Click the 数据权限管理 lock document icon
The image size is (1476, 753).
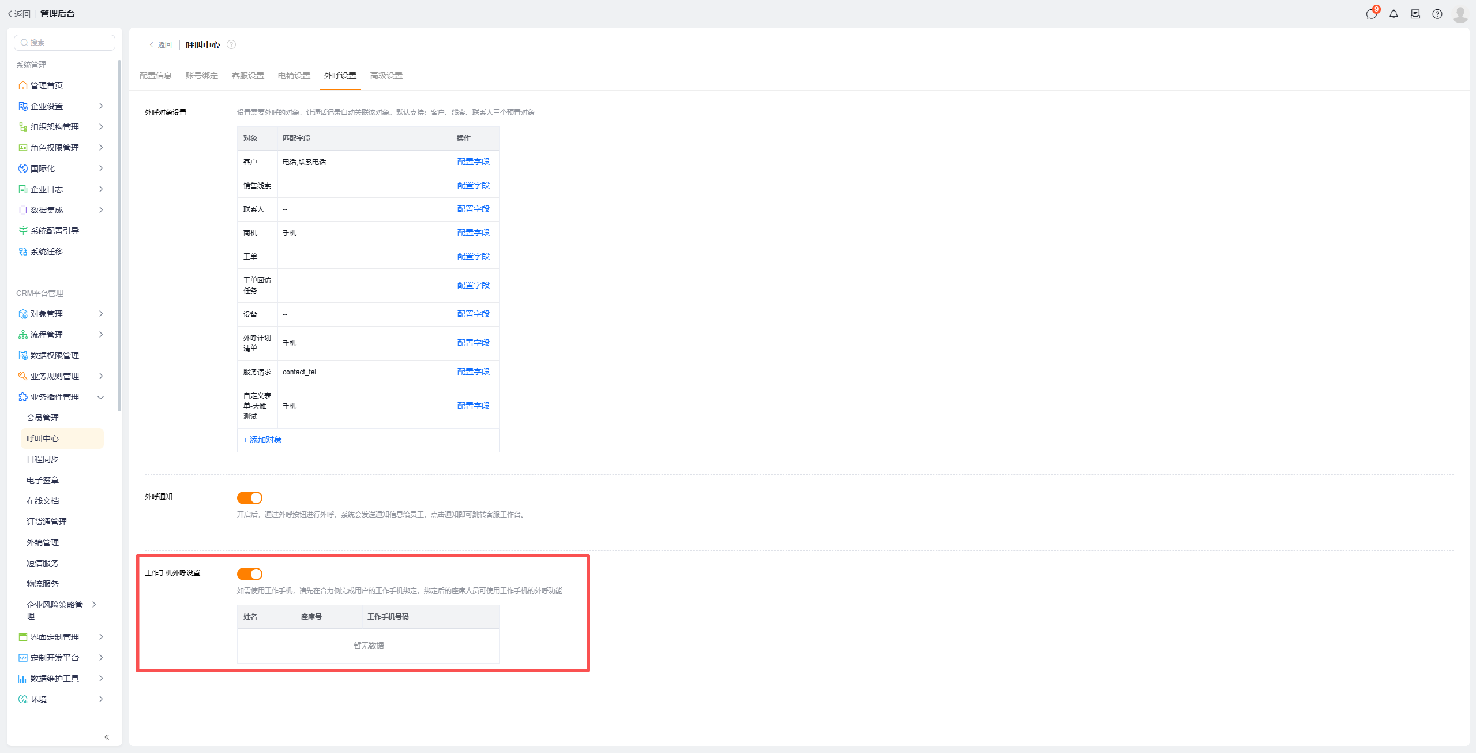(x=23, y=355)
